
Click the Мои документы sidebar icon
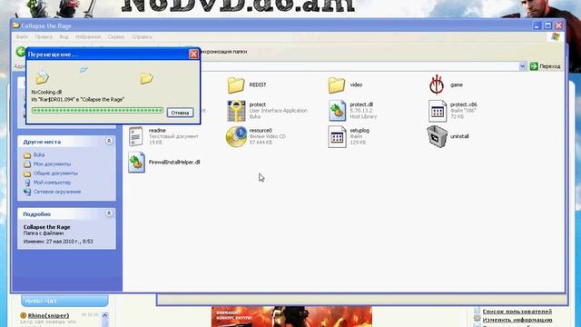coord(27,163)
